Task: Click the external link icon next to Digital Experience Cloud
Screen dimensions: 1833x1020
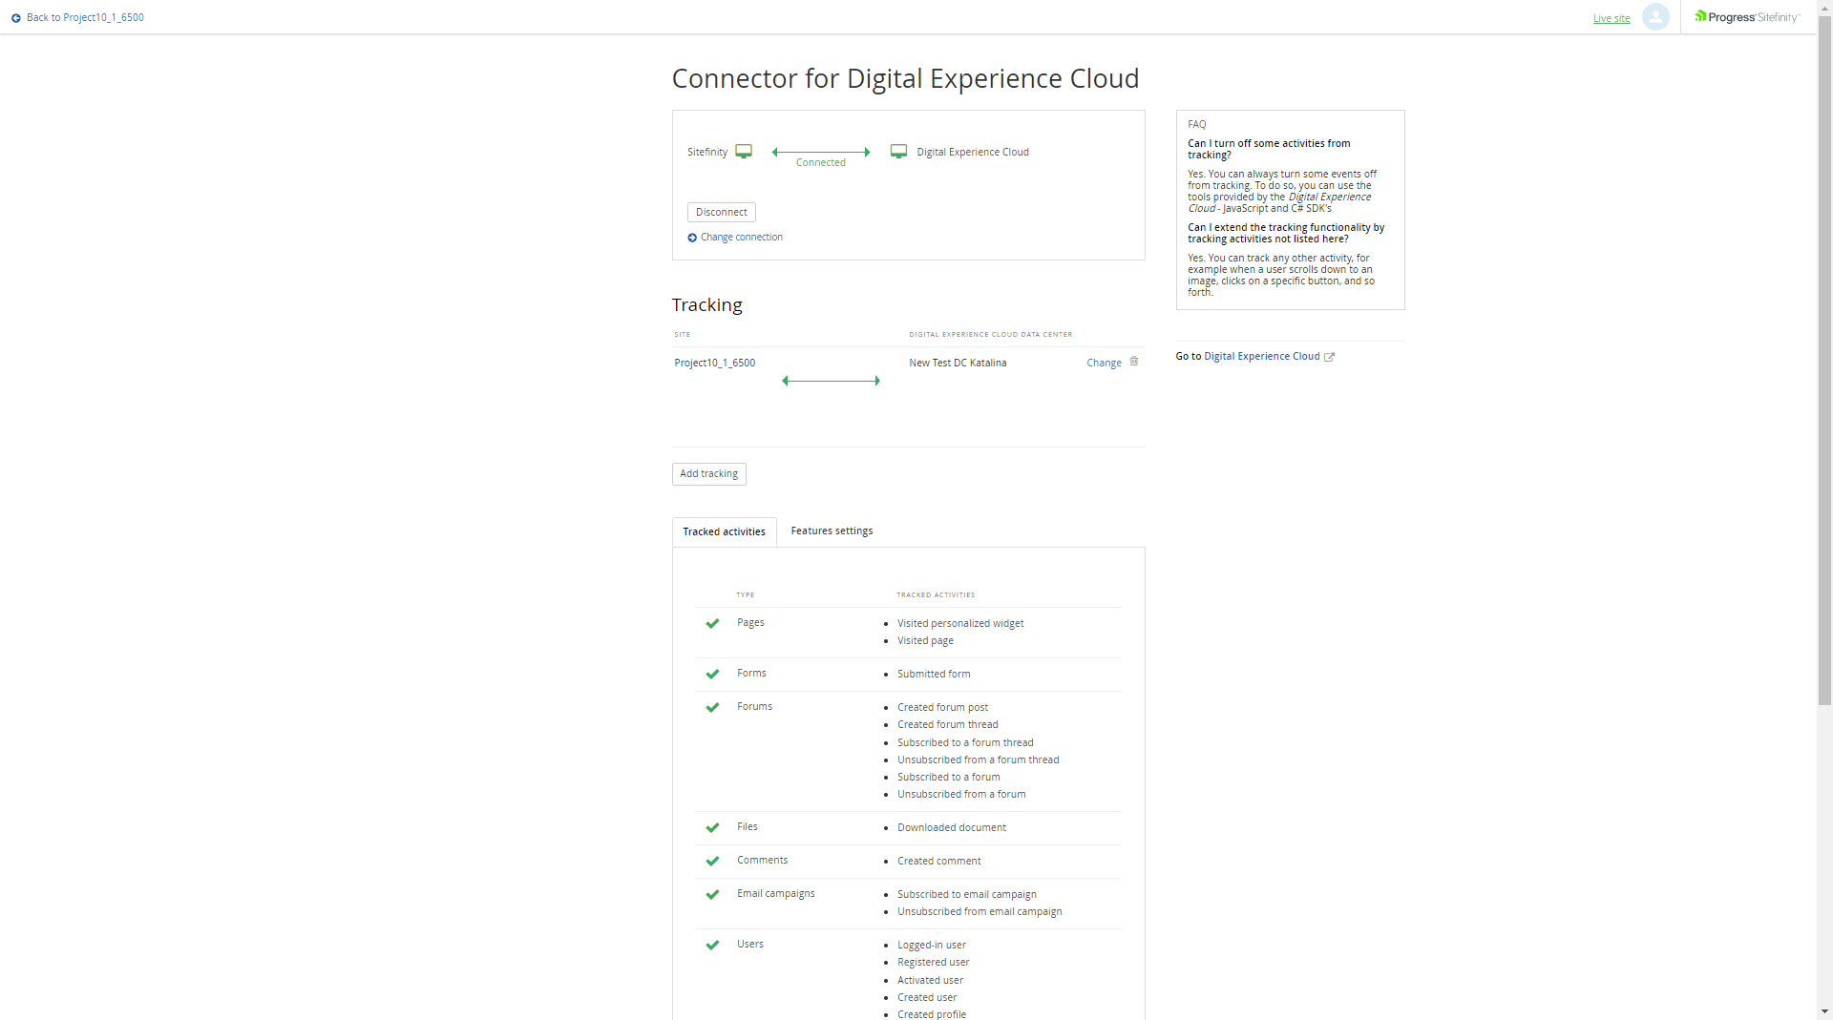Action: pyautogui.click(x=1329, y=357)
